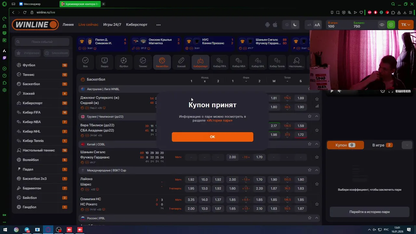Switch to light theme sun icon

pos(287,25)
